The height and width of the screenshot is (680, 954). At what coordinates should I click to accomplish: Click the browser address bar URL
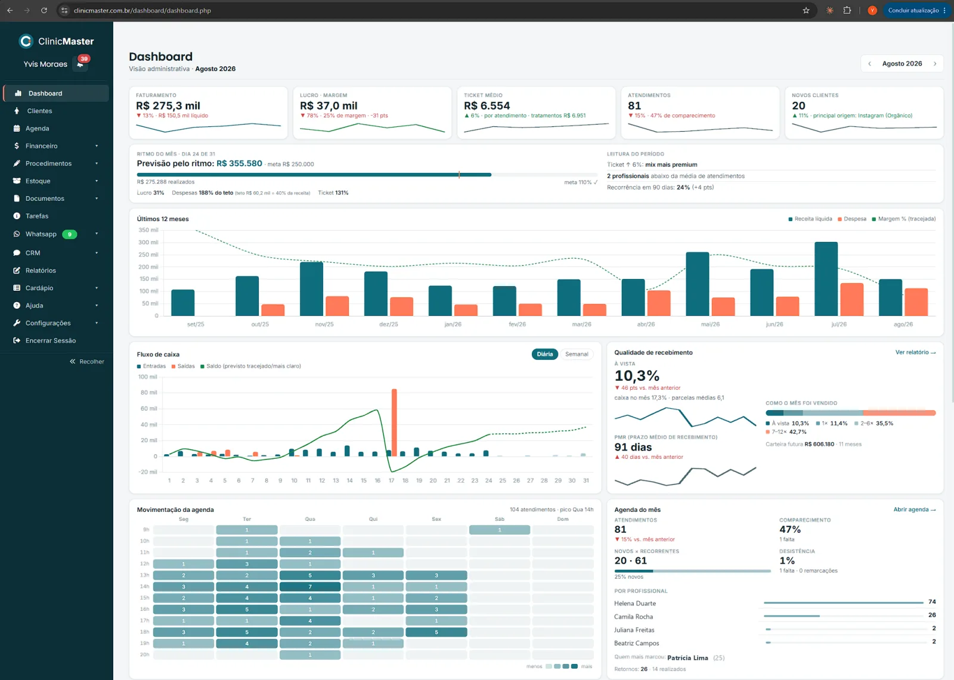(142, 10)
